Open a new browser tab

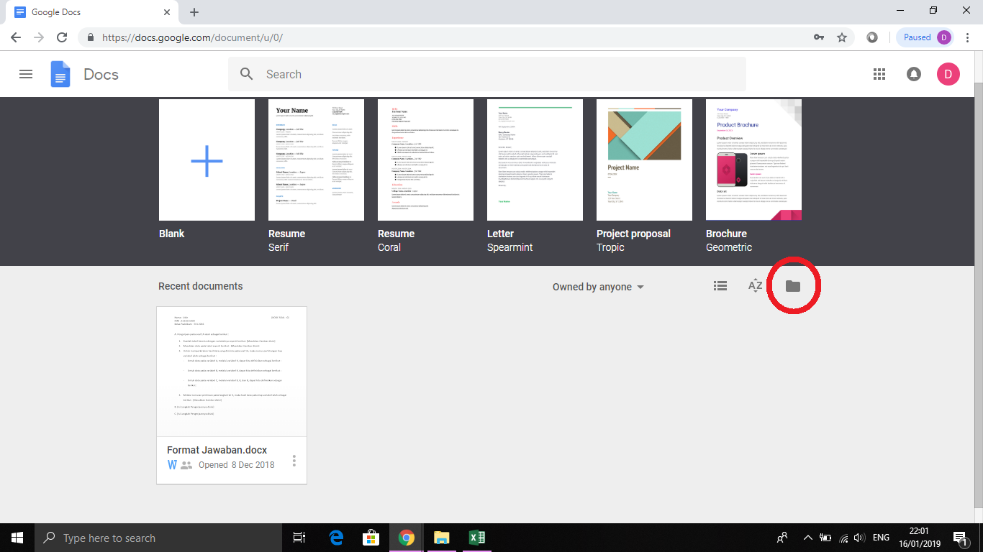[x=194, y=12]
